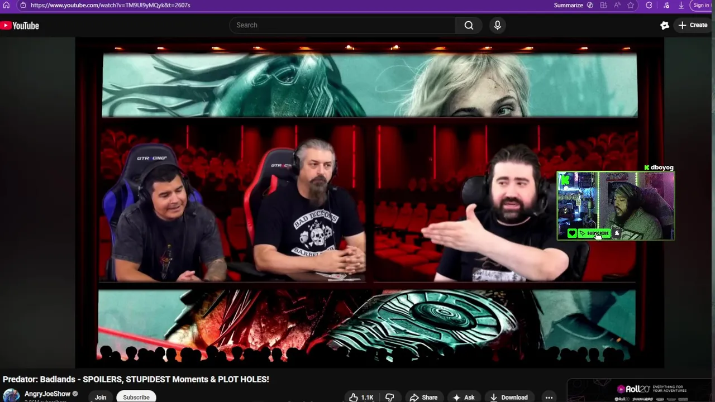Focus the YouTube Search box

(342, 25)
